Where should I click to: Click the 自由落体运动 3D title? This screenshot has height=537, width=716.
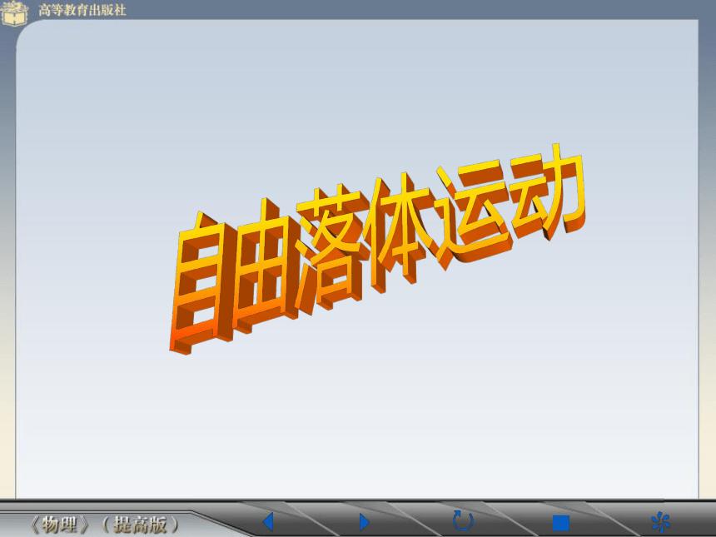(377, 249)
